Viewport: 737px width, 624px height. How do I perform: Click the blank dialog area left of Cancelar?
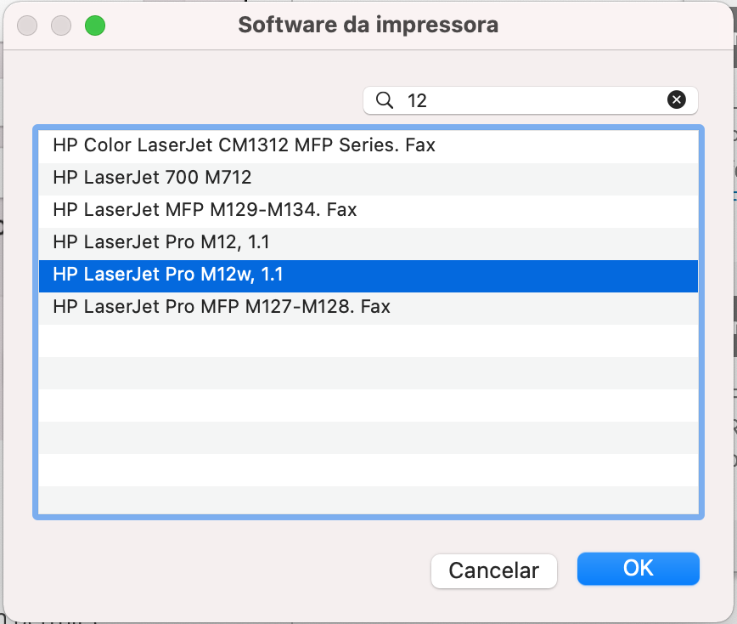point(221,570)
